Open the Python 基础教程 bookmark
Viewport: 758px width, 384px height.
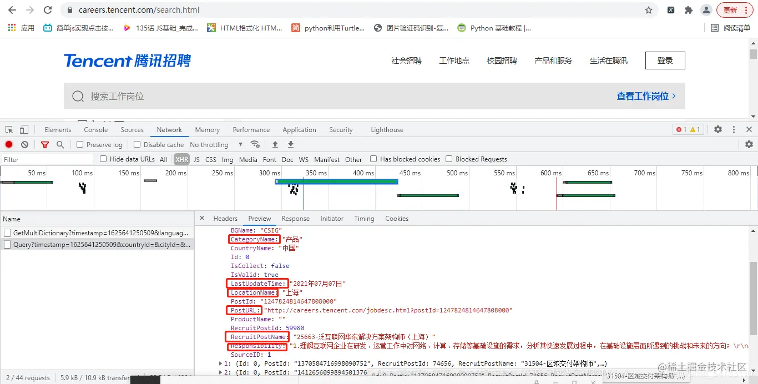click(494, 28)
